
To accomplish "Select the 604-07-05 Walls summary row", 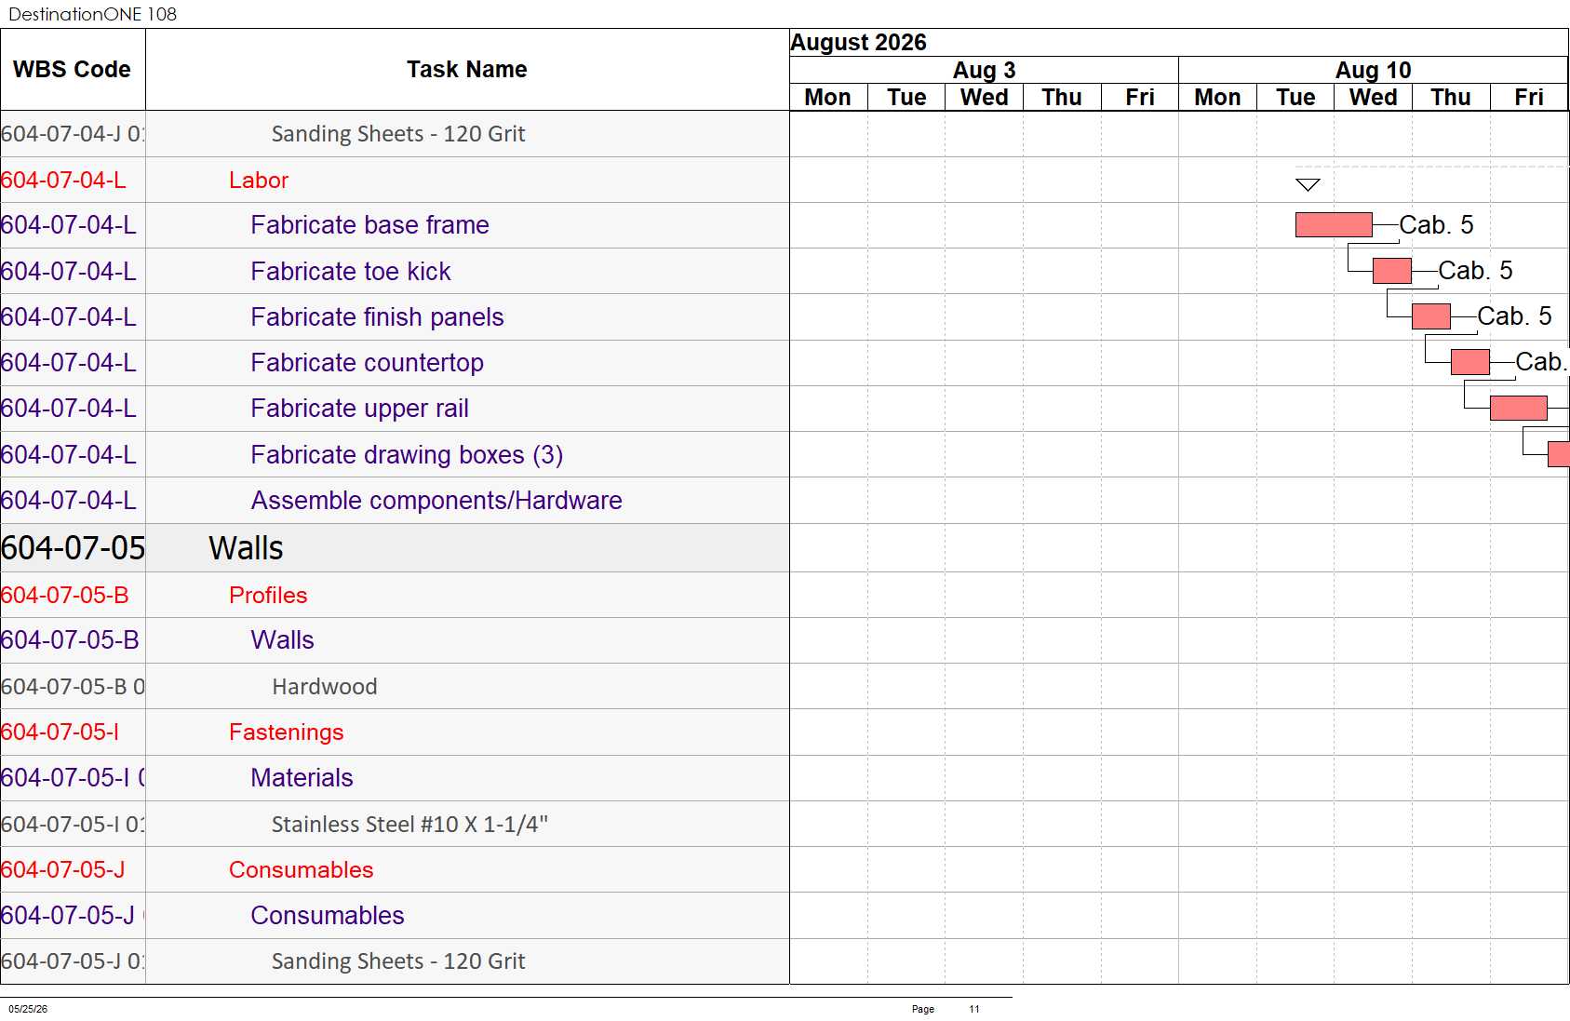I will click(395, 548).
